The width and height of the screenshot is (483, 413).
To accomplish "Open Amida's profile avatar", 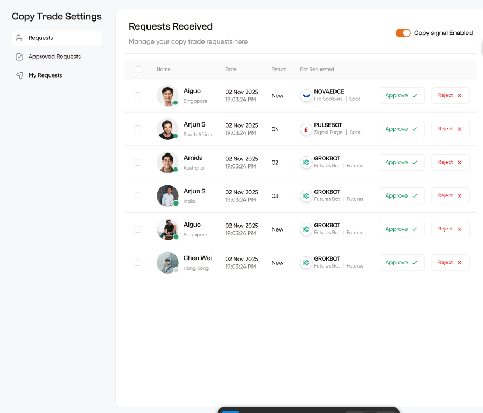I will 167,162.
